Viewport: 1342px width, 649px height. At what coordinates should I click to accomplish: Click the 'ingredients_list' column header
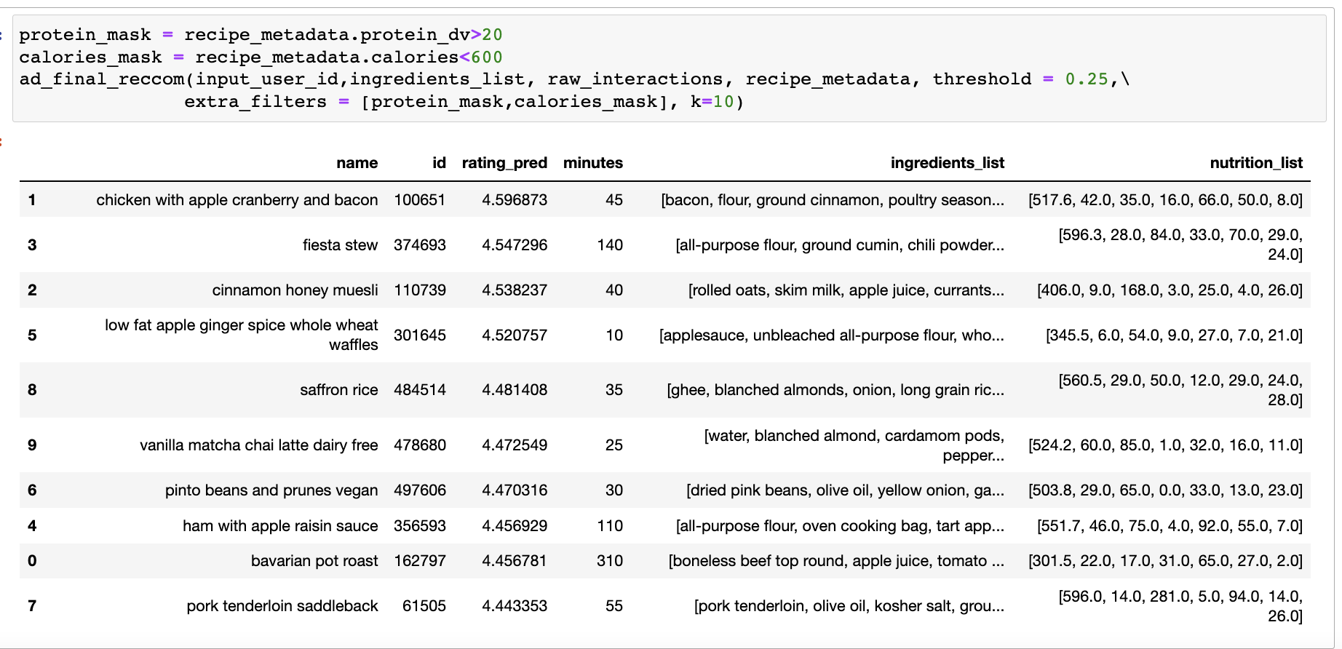pos(947,163)
